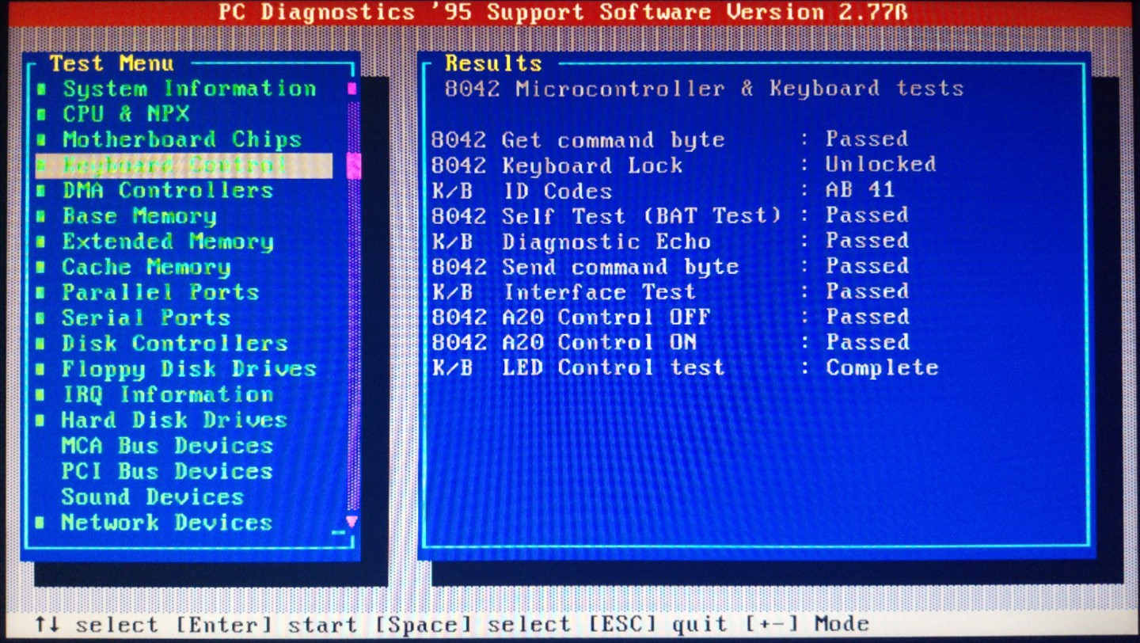The height and width of the screenshot is (643, 1140).
Task: Select Extended Memory in the menu
Action: [168, 242]
